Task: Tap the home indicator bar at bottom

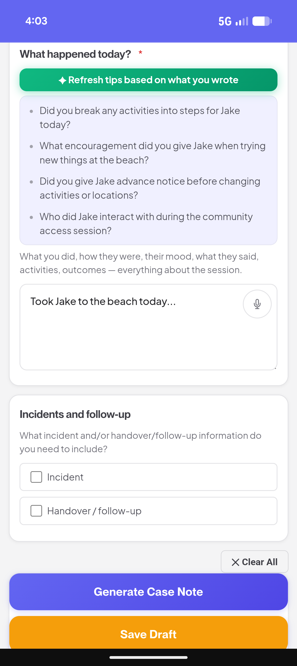Action: [x=148, y=657]
